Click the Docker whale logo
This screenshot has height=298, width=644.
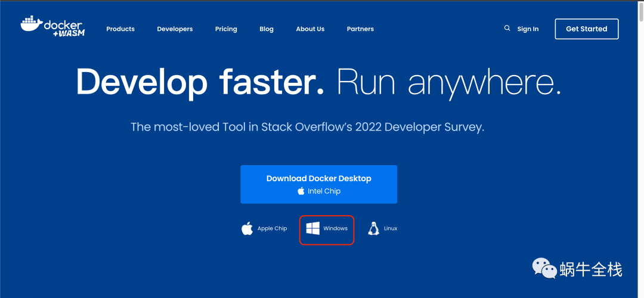[52, 27]
